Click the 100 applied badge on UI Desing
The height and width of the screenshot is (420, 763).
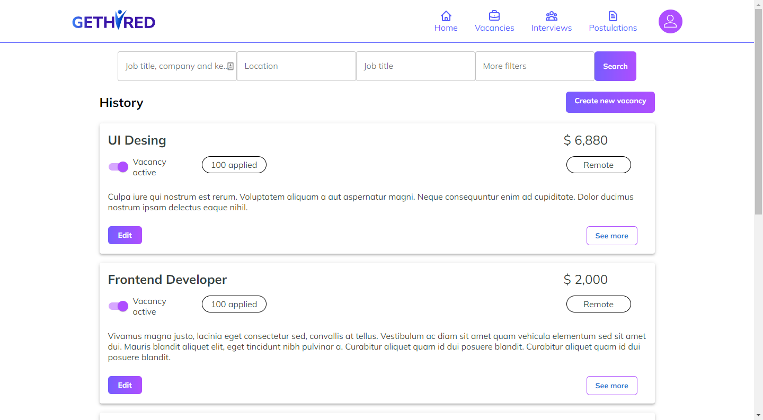(234, 165)
